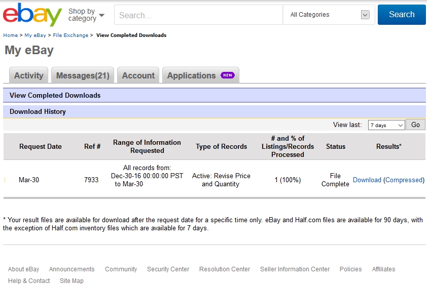This screenshot has width=430, height=286.
Task: Click the NEW badge on Applications tab
Action: click(228, 75)
